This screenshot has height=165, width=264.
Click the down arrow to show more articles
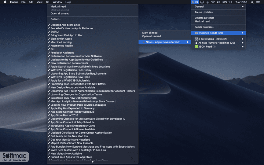pyautogui.click(x=93, y=162)
